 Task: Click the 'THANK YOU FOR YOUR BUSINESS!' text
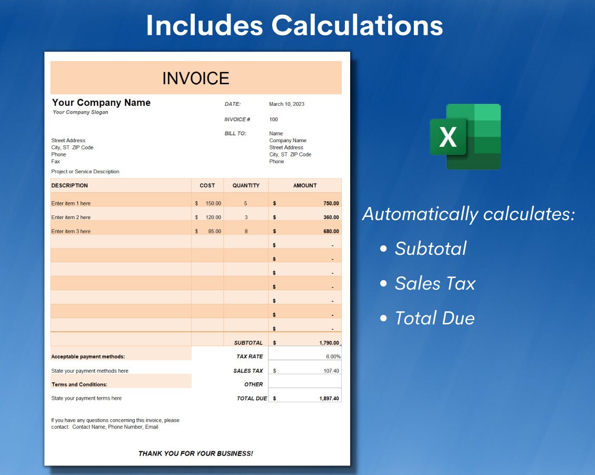(x=195, y=453)
